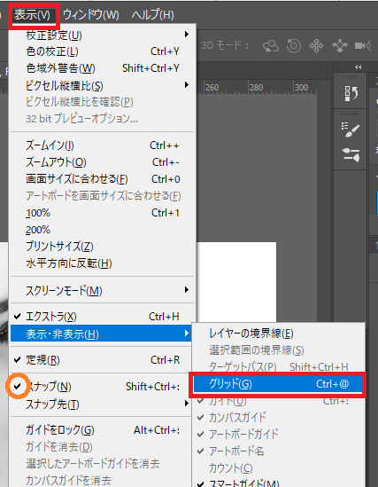This screenshot has width=378, height=487.
Task: Open the ウィンドウ(W) menu
Action: [91, 15]
